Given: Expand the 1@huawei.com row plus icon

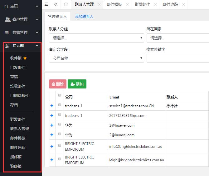Looking at the screenshot, I should [52, 125].
